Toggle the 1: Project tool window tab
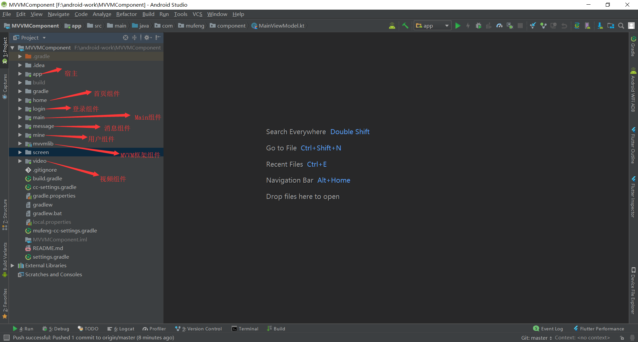 pyautogui.click(x=5, y=50)
